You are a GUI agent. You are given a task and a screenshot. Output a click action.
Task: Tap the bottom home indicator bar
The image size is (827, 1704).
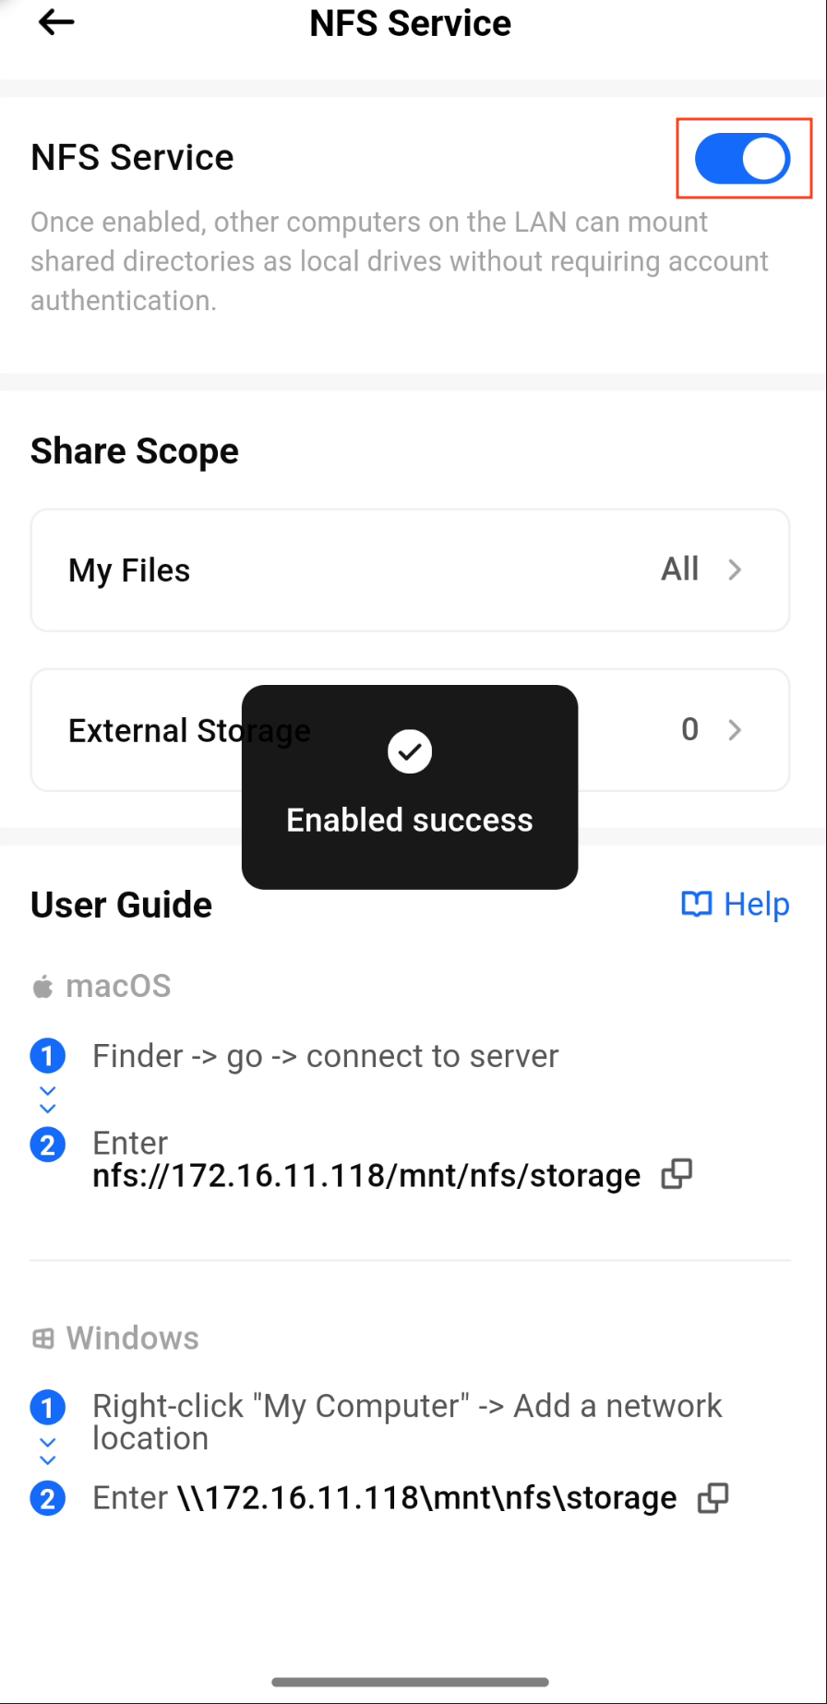411,1682
